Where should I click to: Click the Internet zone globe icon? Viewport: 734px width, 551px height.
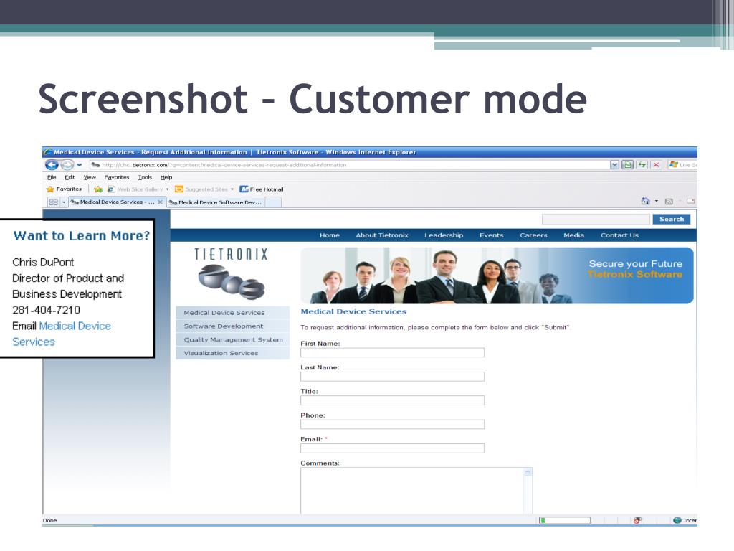pos(677,520)
